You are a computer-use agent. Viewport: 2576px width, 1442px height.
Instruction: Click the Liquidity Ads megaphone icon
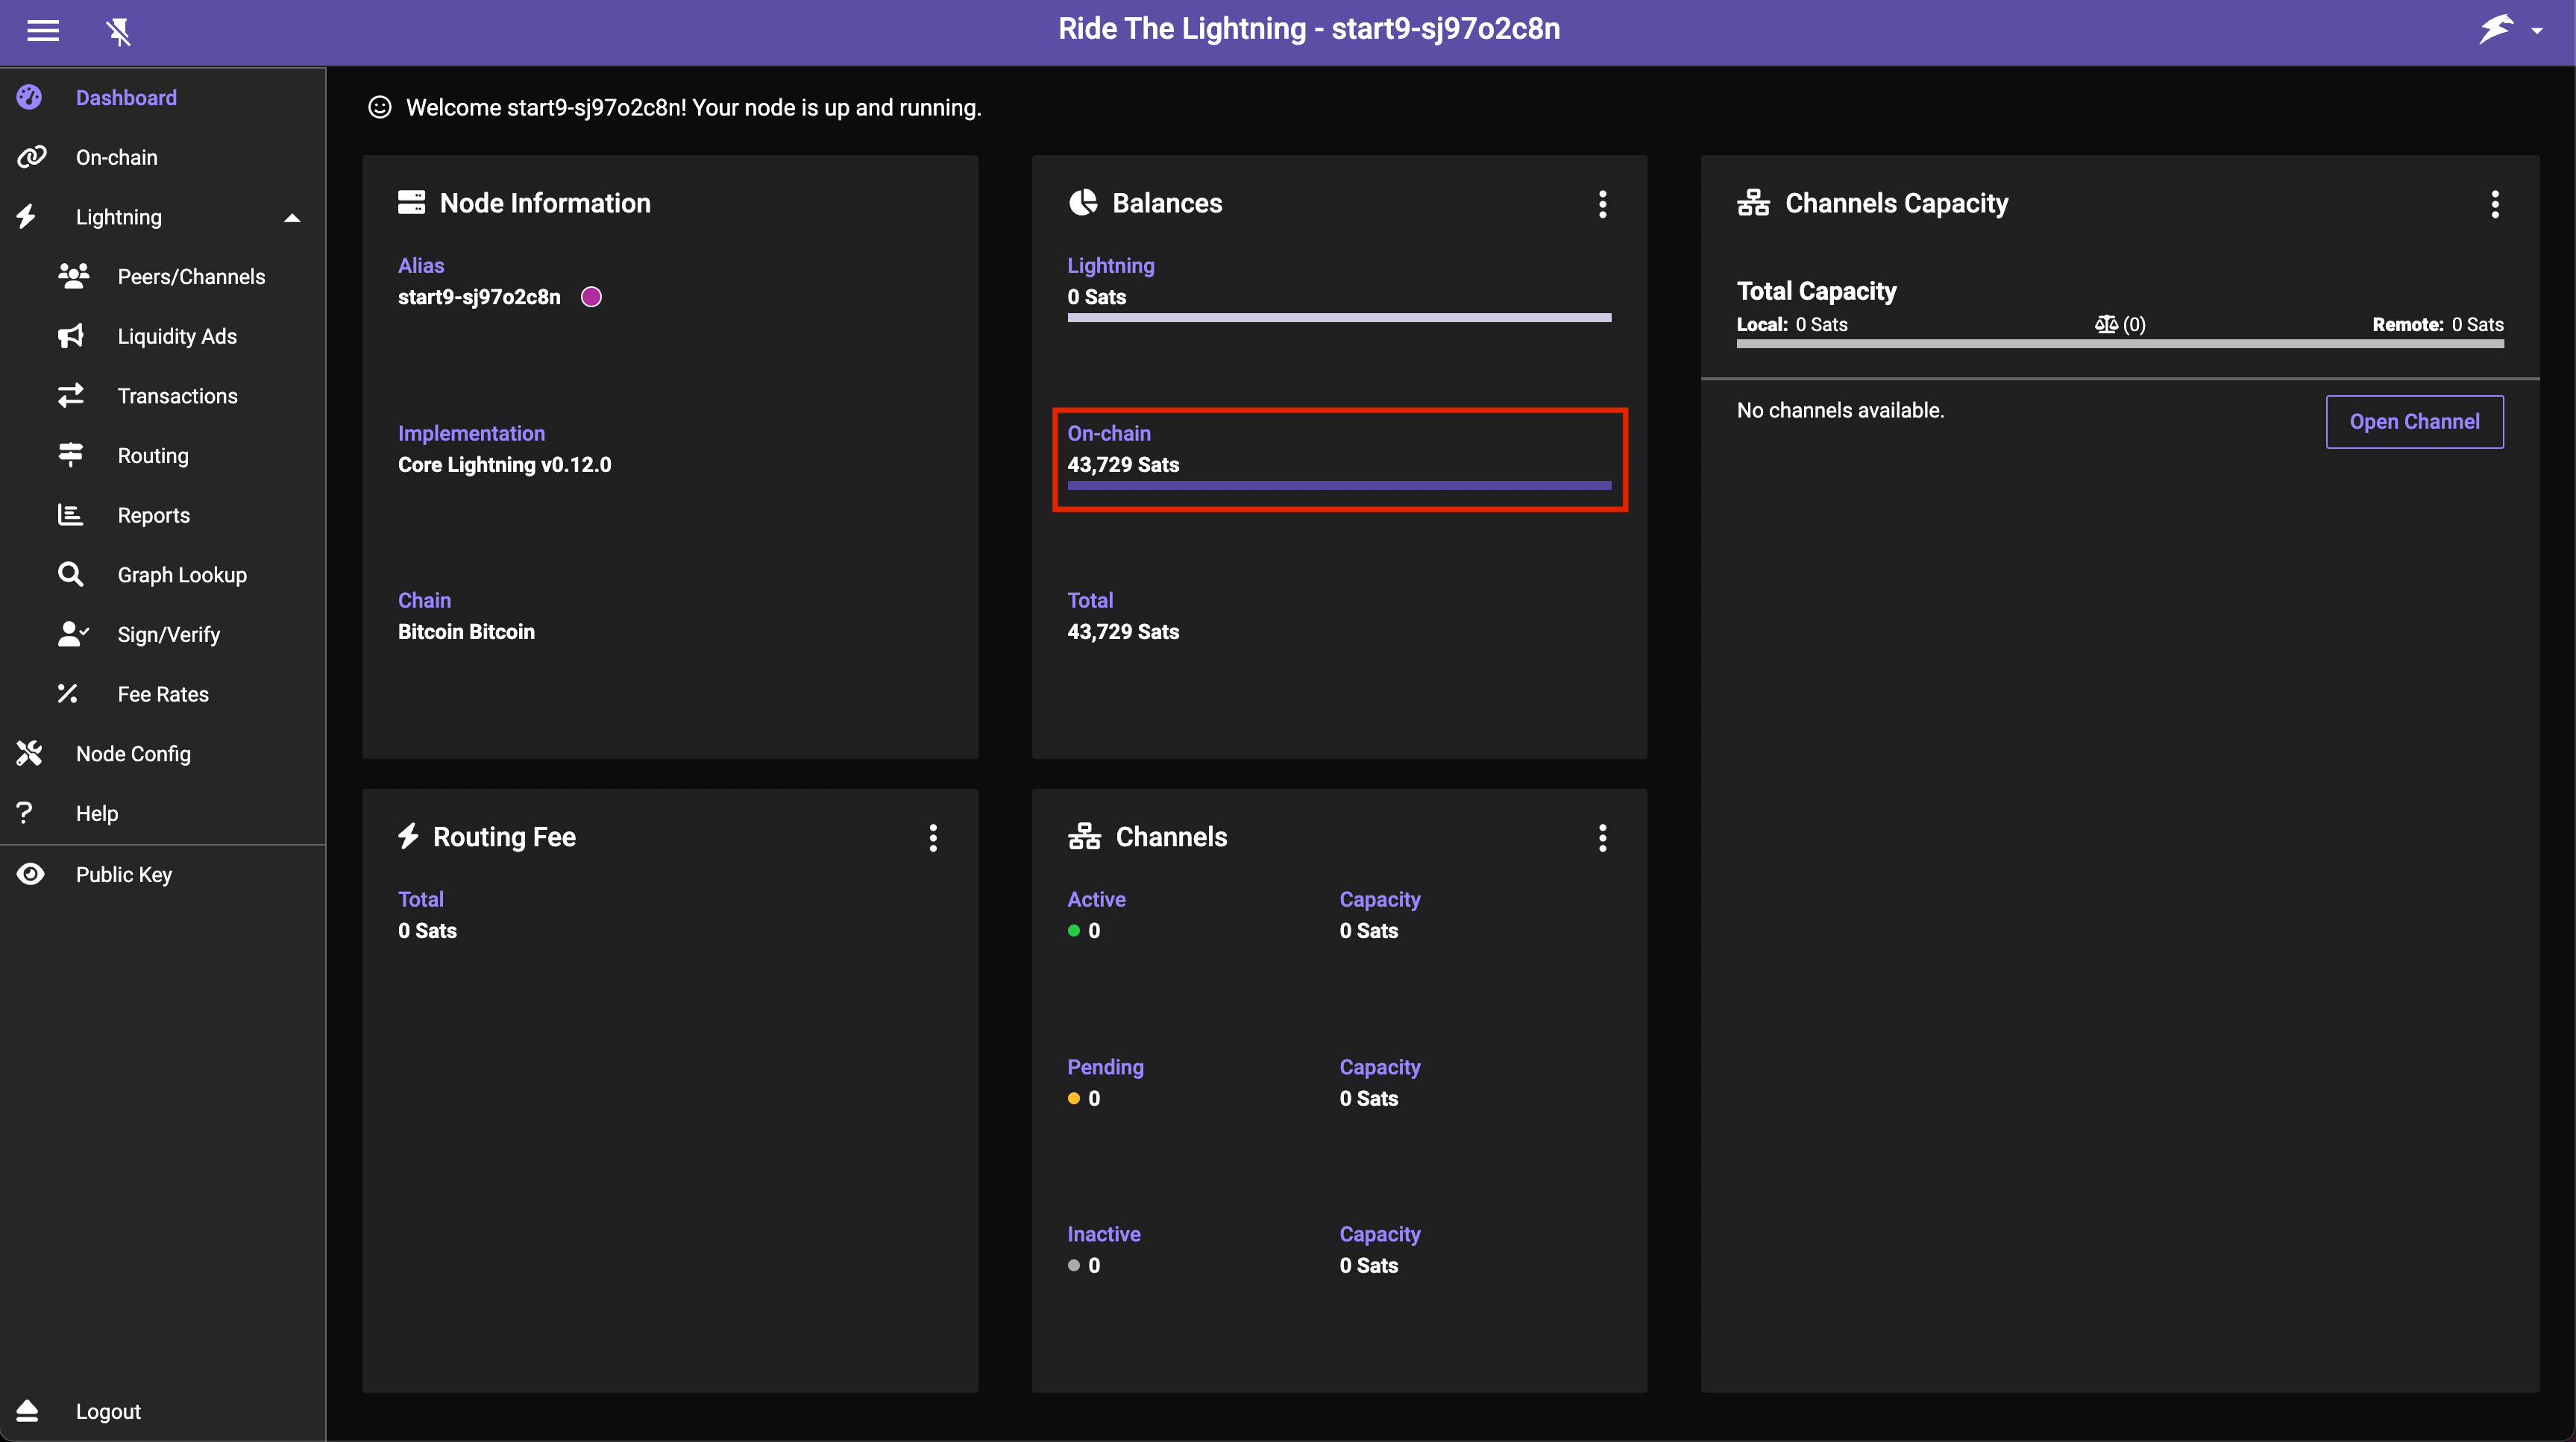tap(71, 336)
